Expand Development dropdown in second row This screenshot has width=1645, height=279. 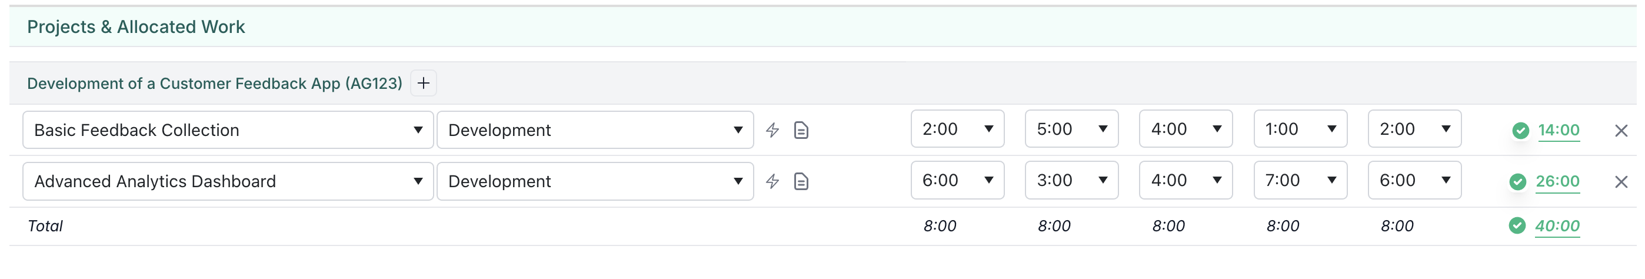point(595,181)
